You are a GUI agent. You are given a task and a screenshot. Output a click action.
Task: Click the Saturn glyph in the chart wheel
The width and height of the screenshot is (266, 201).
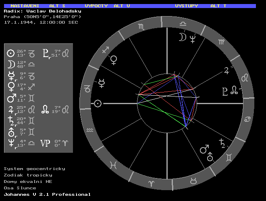pos(222,144)
